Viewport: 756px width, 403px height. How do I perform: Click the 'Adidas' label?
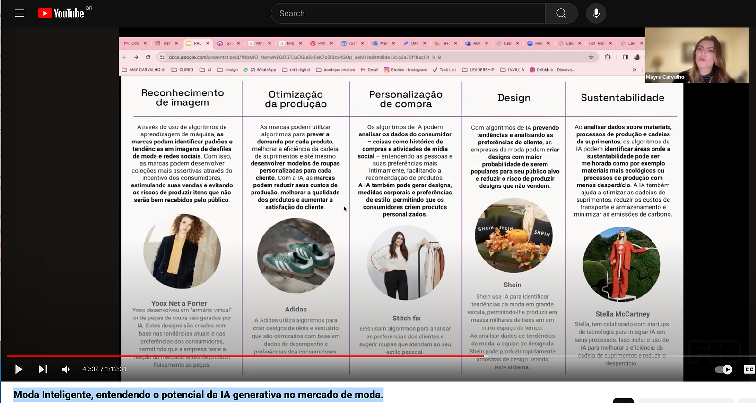tap(296, 309)
